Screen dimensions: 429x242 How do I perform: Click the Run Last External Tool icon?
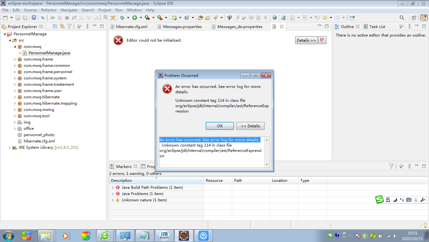pyautogui.click(x=160, y=18)
